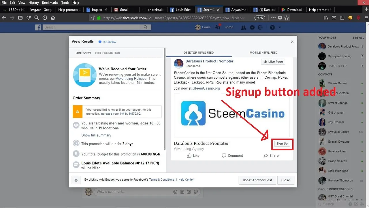Open the Bookmarks menu

50,3
